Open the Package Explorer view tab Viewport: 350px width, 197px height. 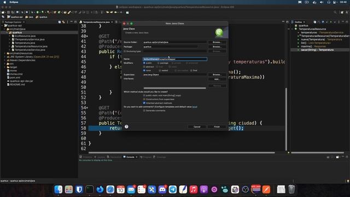click(13, 22)
